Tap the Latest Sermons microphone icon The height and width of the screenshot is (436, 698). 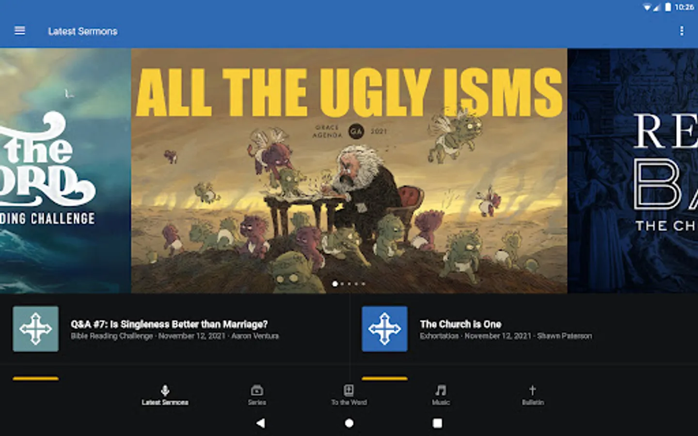[x=165, y=390]
